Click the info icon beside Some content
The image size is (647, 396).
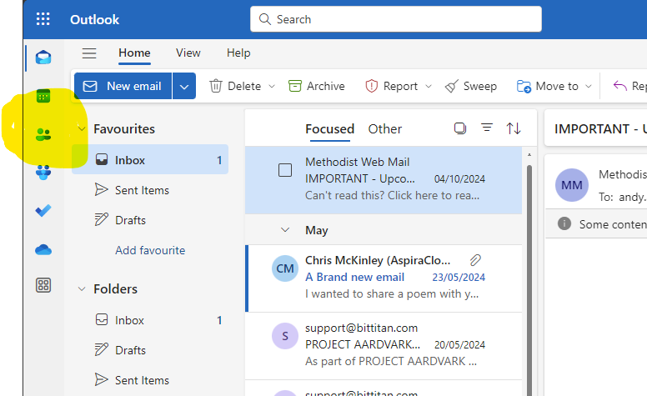tap(564, 223)
